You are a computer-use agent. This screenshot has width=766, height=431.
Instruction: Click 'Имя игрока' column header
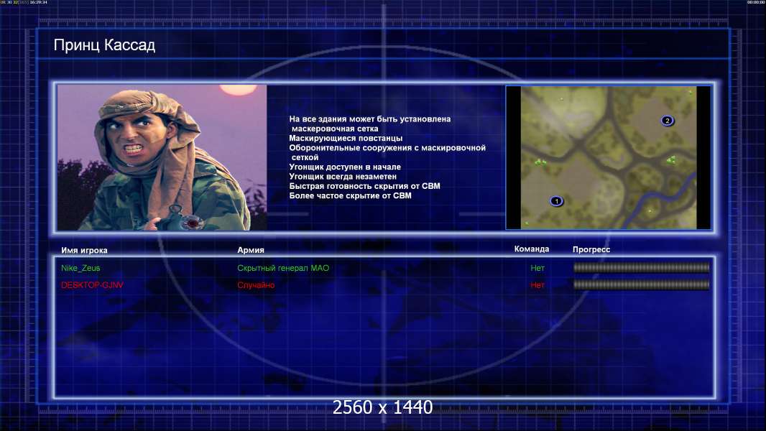pyautogui.click(x=84, y=251)
